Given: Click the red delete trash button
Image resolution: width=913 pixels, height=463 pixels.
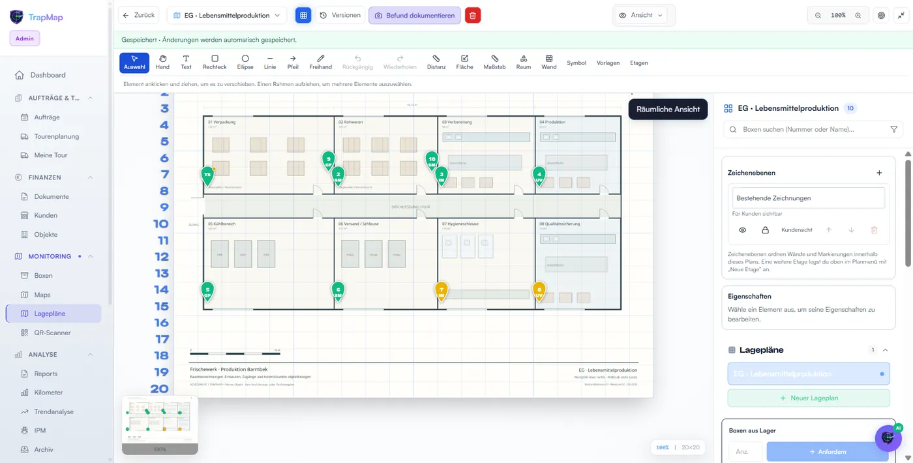Looking at the screenshot, I should point(473,15).
